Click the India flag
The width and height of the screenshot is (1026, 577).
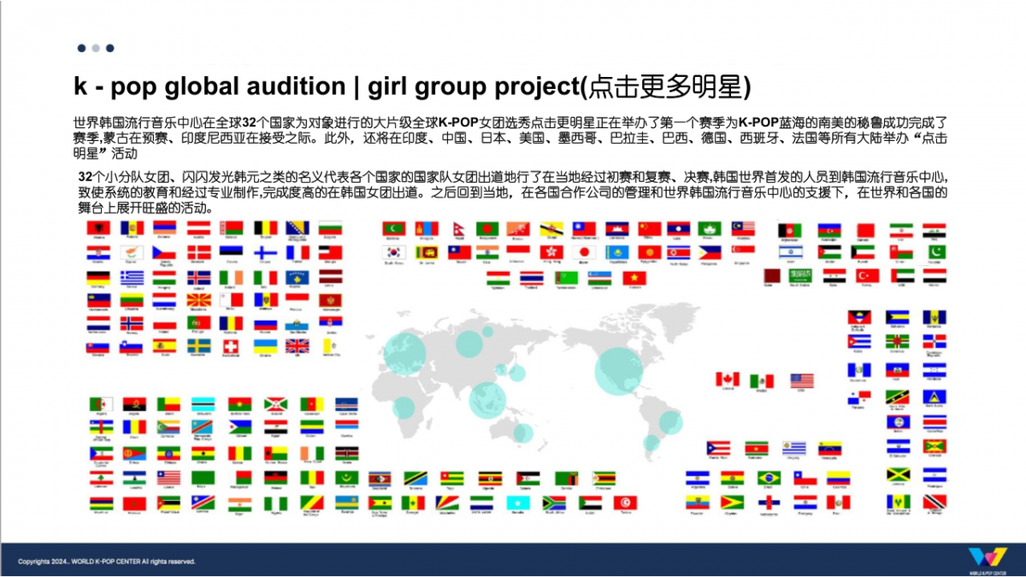point(487,252)
